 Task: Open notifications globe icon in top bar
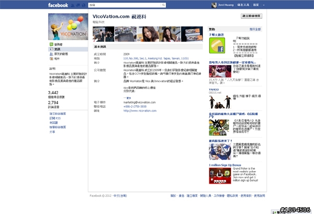[x=84, y=5]
